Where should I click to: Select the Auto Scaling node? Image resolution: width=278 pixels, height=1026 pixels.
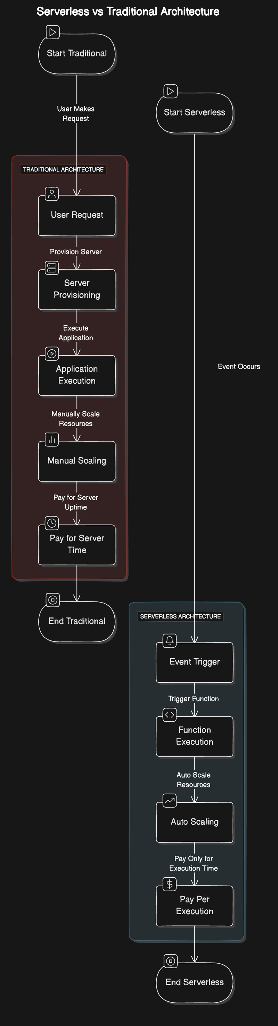[x=195, y=822]
